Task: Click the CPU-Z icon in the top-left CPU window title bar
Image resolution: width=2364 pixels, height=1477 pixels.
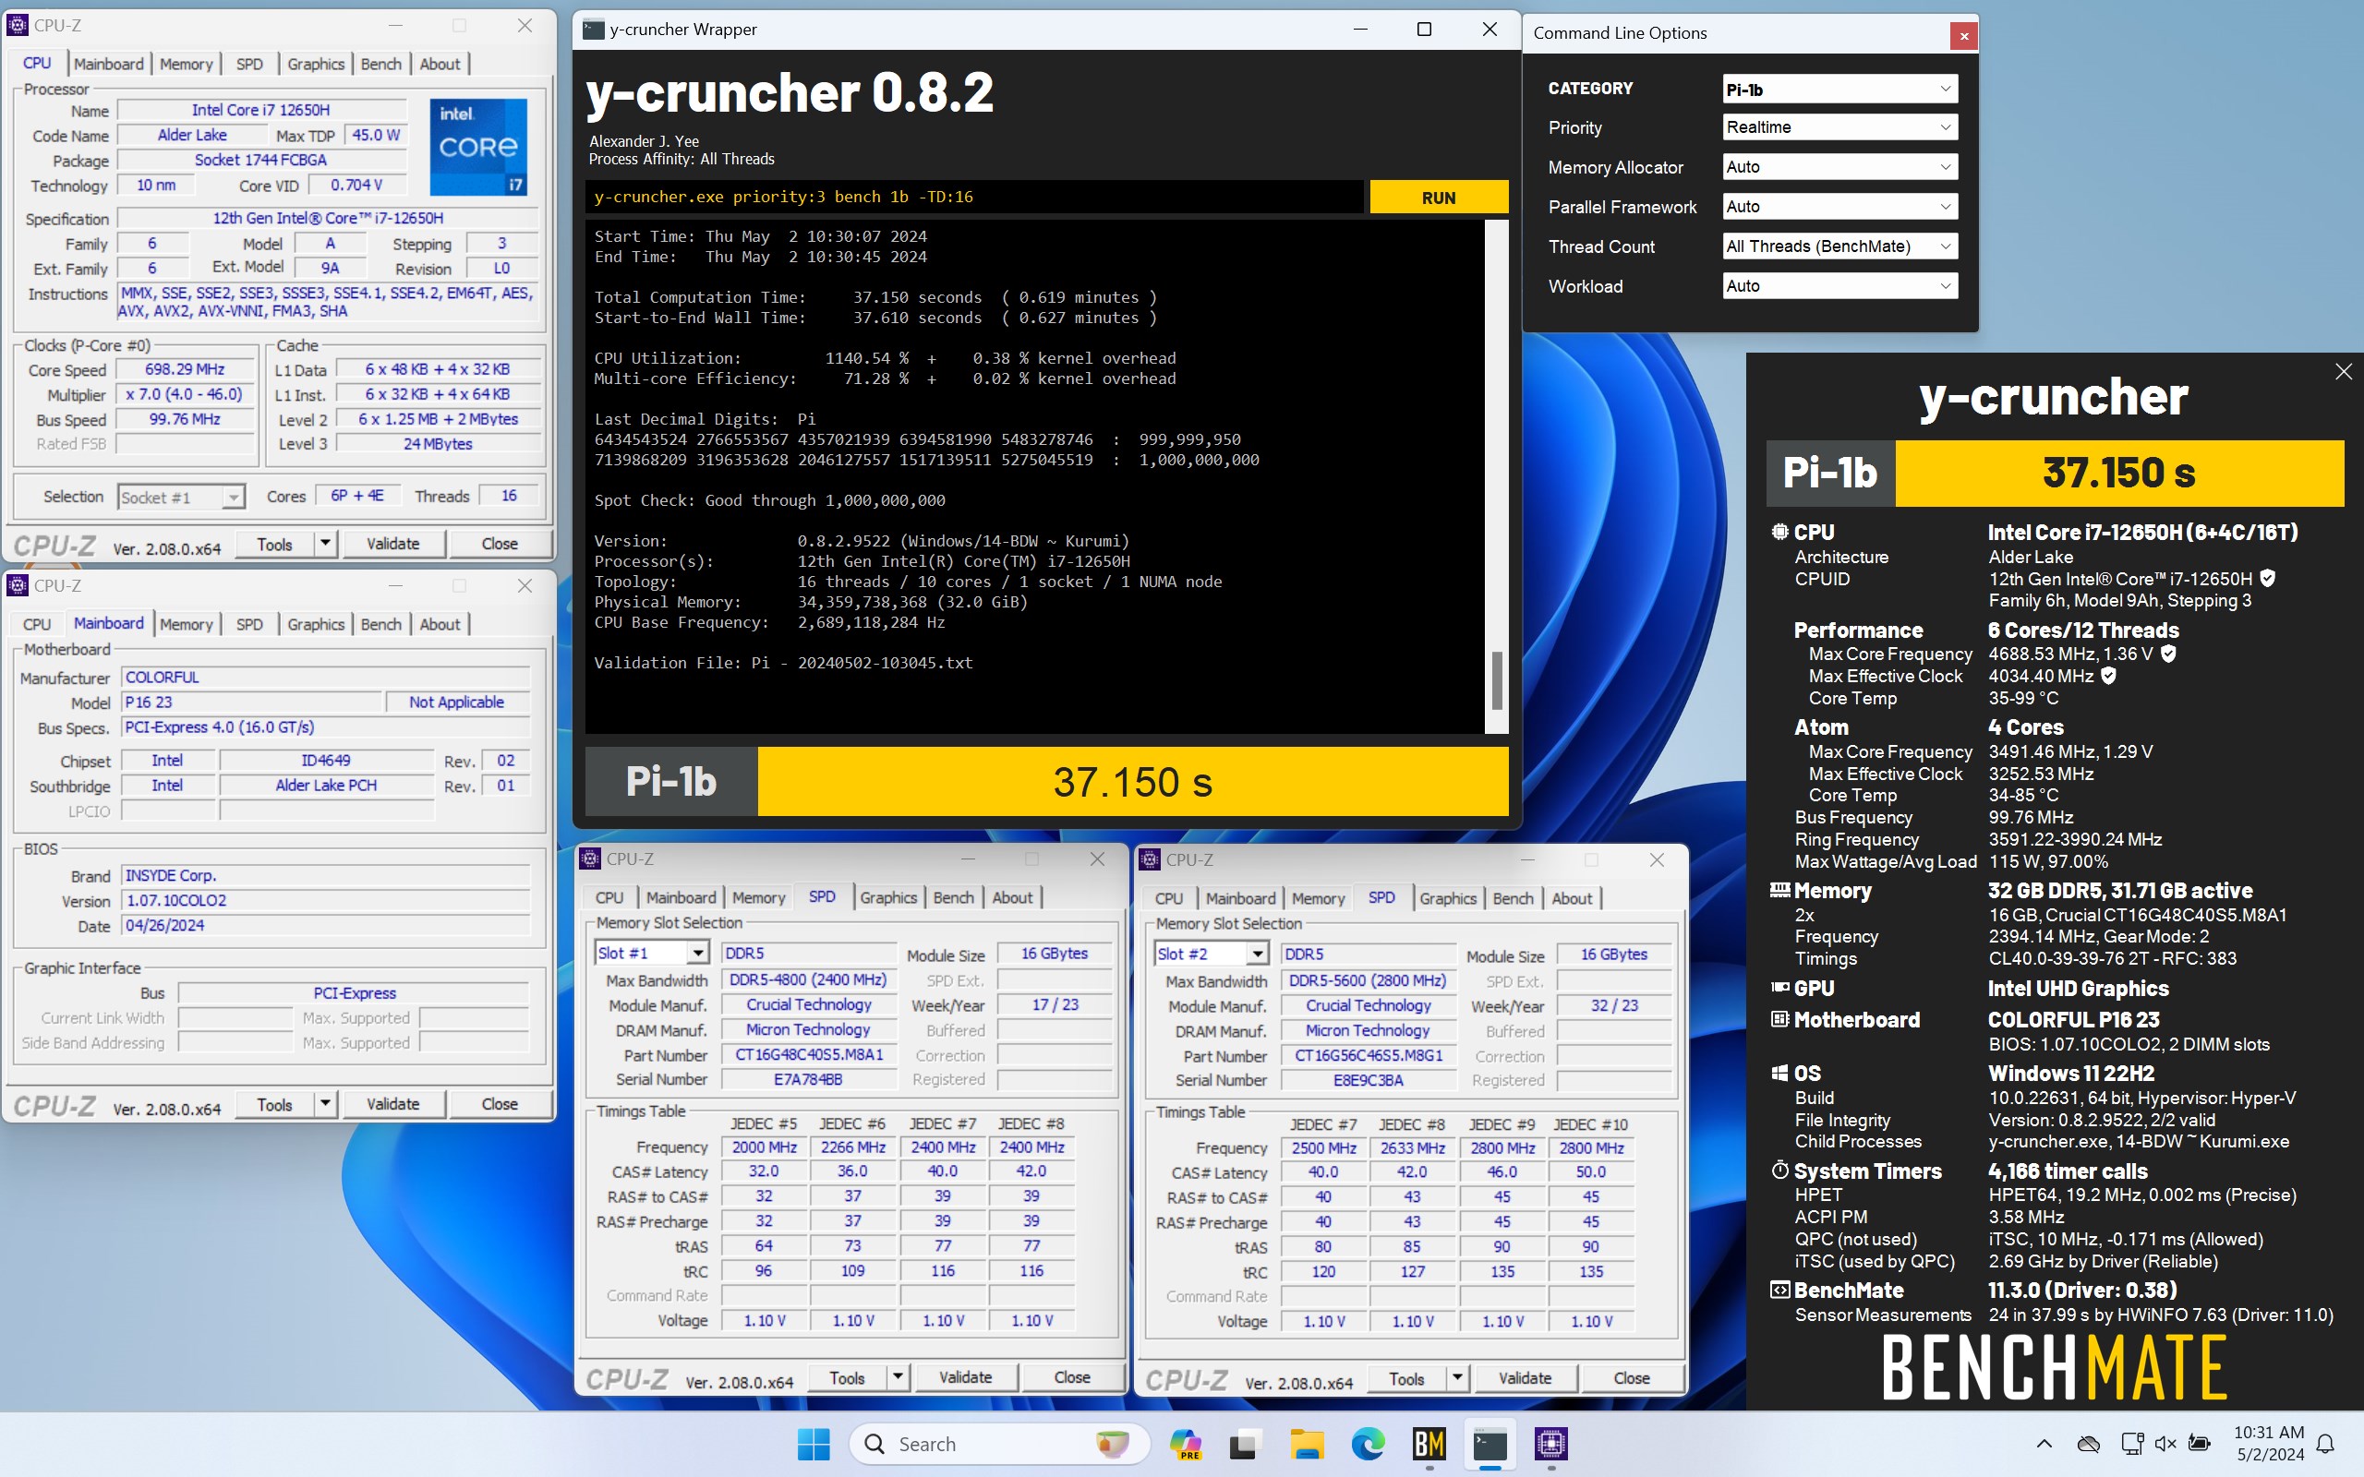Action: tap(18, 26)
